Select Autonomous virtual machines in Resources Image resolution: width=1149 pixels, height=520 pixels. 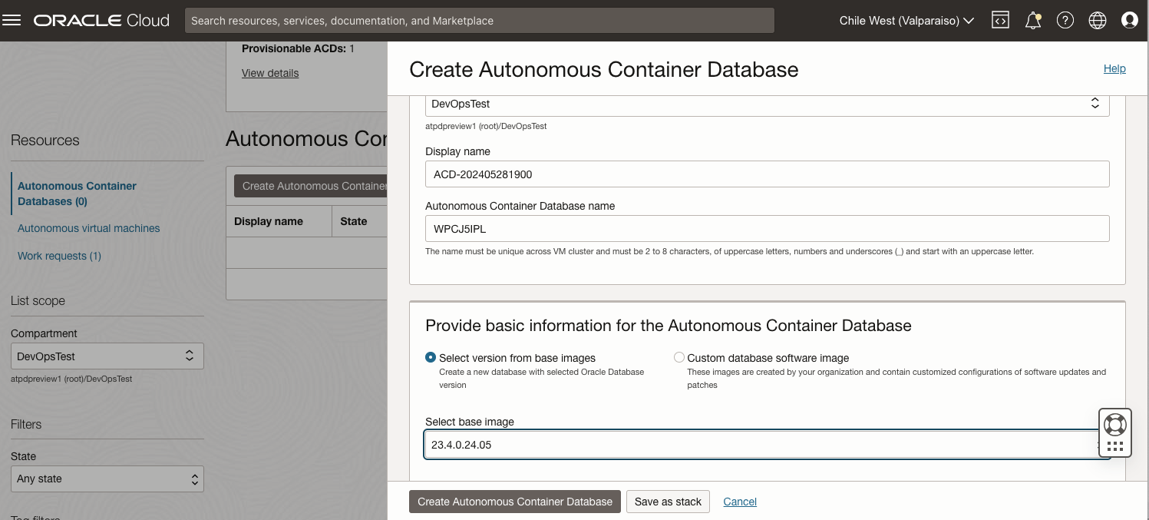[88, 228]
